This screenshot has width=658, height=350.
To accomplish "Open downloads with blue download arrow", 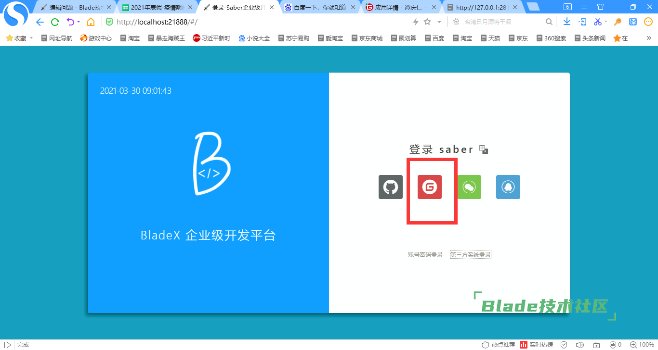I will (567, 22).
